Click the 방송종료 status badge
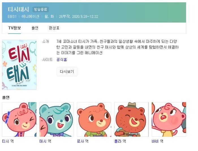This screenshot has width=198, height=151. [x=40, y=9]
